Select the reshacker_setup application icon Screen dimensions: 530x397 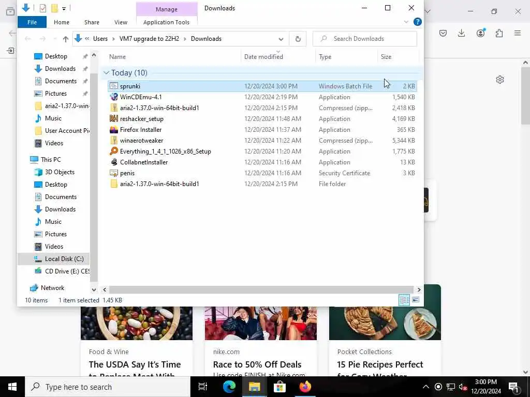pos(114,118)
